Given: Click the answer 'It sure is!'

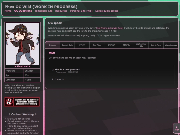Looking at the screenshot, I should pyautogui.click(x=58, y=79).
